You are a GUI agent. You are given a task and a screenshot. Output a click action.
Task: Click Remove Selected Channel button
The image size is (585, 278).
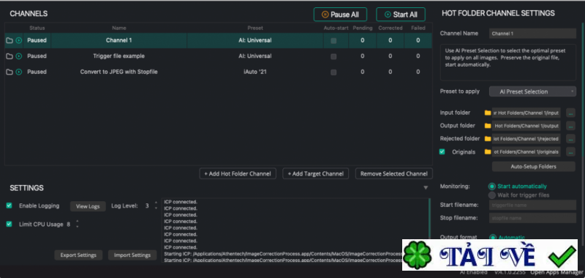[x=394, y=173]
